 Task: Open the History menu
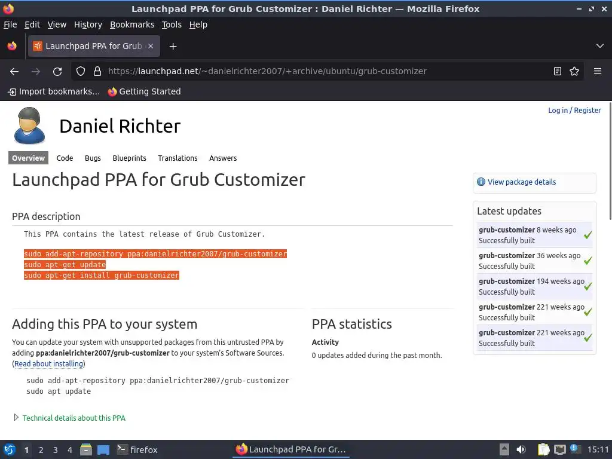(88, 25)
